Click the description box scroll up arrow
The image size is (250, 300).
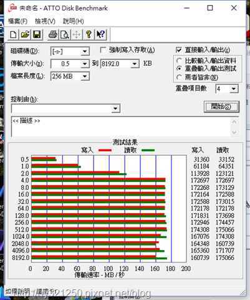[x=234, y=122]
